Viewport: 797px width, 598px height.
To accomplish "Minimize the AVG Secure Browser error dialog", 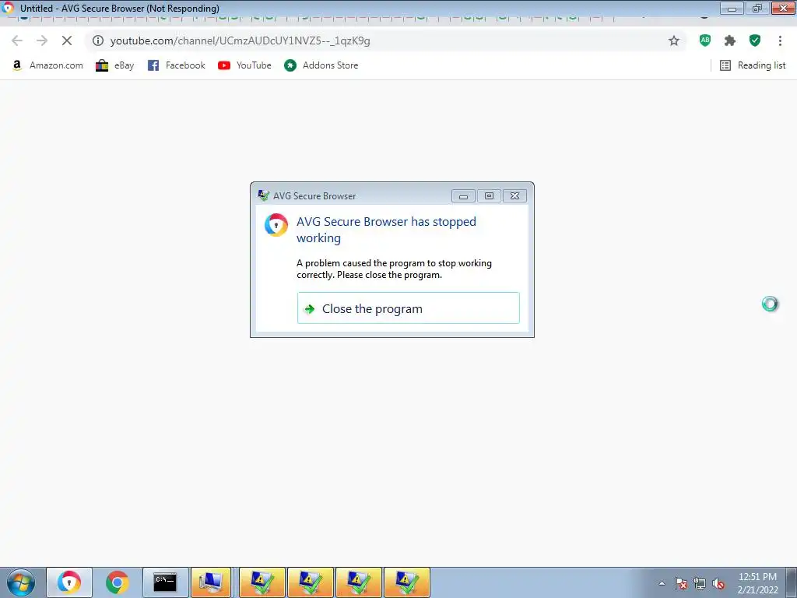I will pyautogui.click(x=463, y=195).
